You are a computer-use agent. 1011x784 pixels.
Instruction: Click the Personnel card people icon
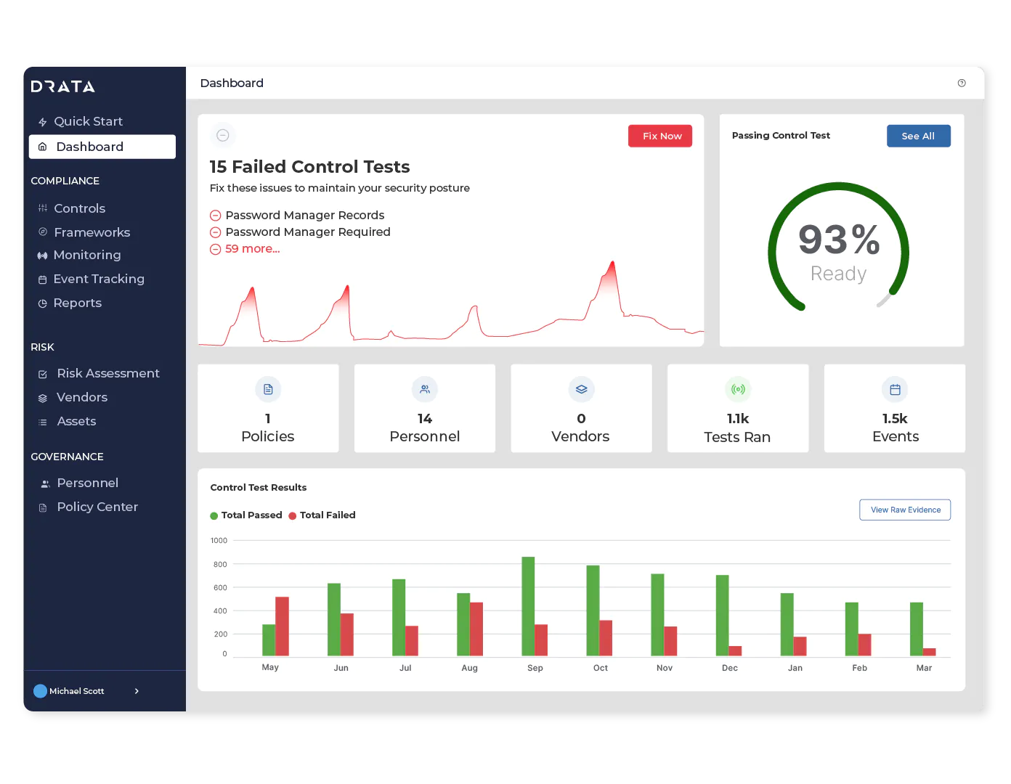coord(425,390)
